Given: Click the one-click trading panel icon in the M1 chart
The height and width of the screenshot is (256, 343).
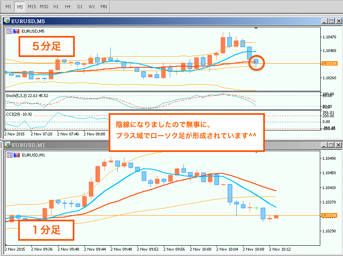Looking at the screenshot, I should click(9, 154).
